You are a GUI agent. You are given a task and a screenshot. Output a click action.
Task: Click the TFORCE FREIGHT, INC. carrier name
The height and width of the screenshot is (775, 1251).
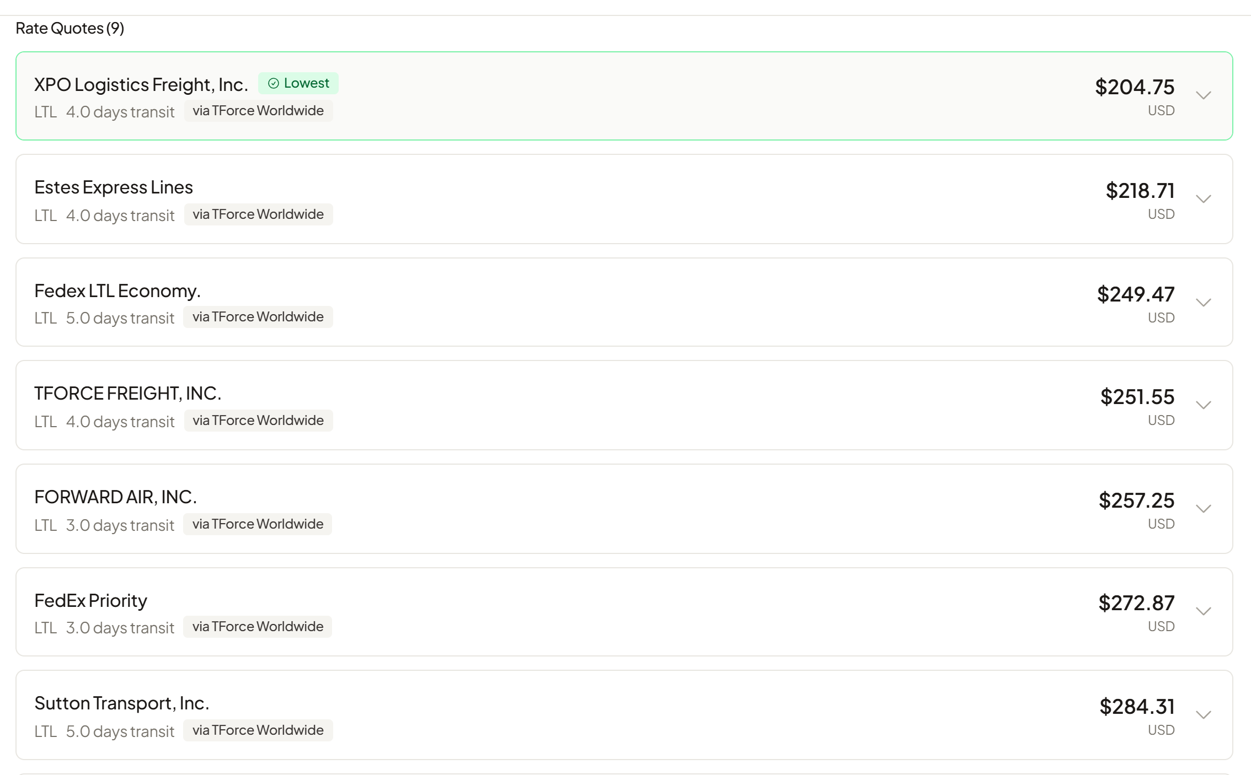(x=128, y=394)
